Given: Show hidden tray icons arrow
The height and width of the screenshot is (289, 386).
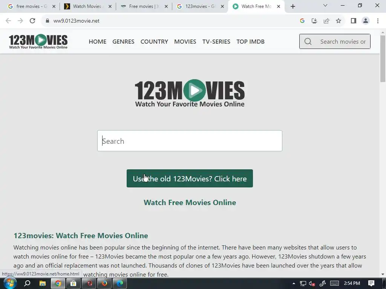Looking at the screenshot, I should pos(294,284).
